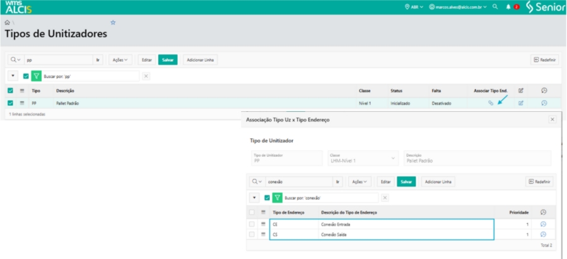Open search column selector in dialog
Screen dimensions: 567x259
(x=257, y=182)
